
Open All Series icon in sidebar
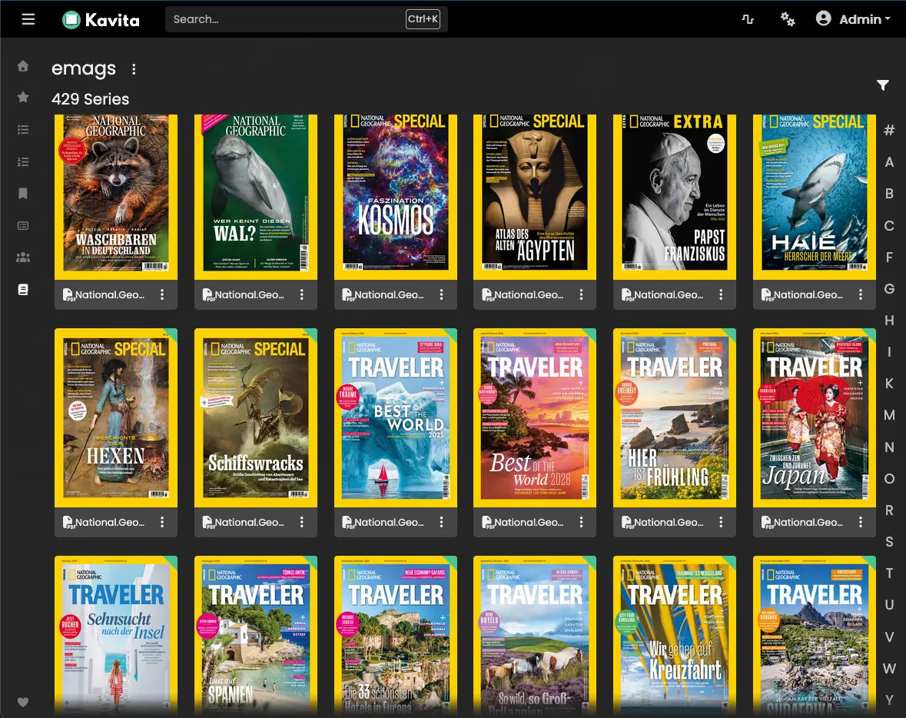click(23, 225)
